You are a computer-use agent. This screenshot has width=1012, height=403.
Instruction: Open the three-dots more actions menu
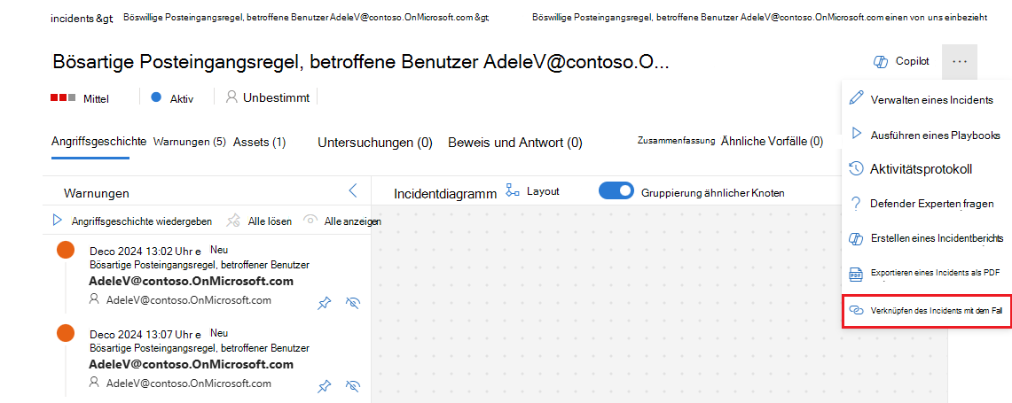(x=959, y=61)
